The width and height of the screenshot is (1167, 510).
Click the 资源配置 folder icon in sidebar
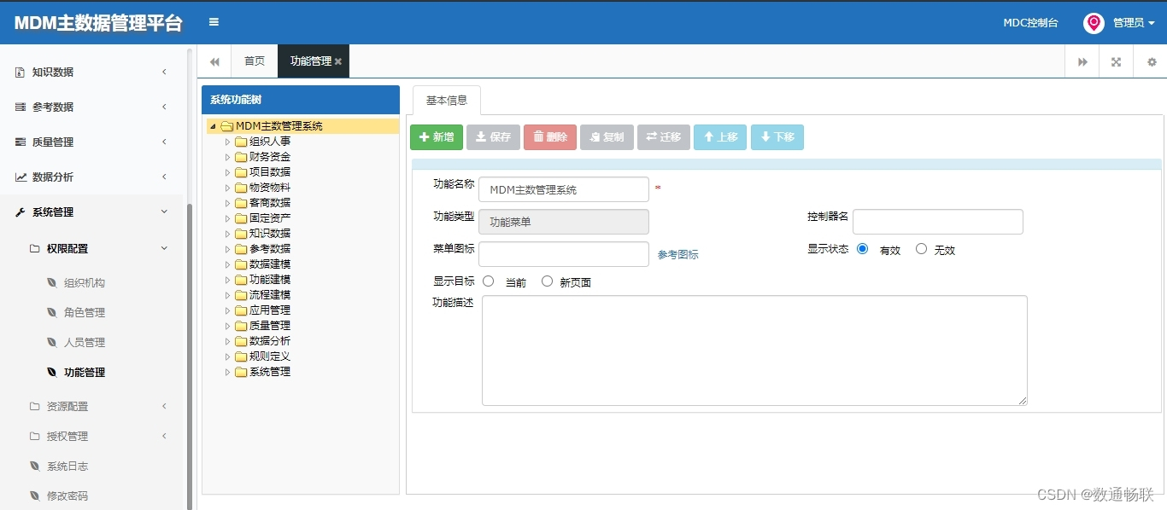(x=35, y=407)
